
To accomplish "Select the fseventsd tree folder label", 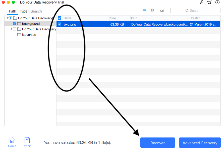I will 29,35.
